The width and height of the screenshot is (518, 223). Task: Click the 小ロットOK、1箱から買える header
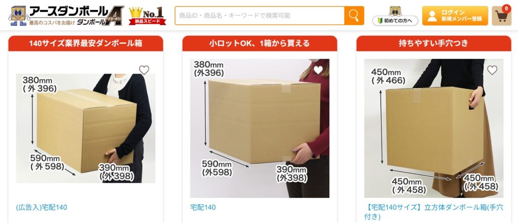pos(260,43)
